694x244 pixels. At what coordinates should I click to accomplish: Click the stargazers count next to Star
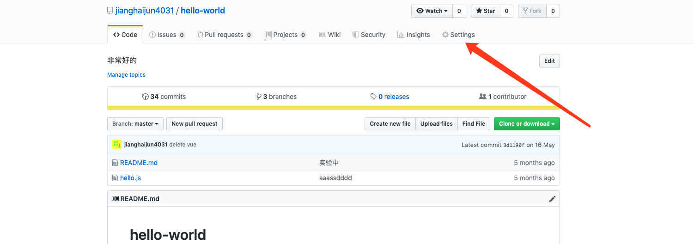click(506, 11)
